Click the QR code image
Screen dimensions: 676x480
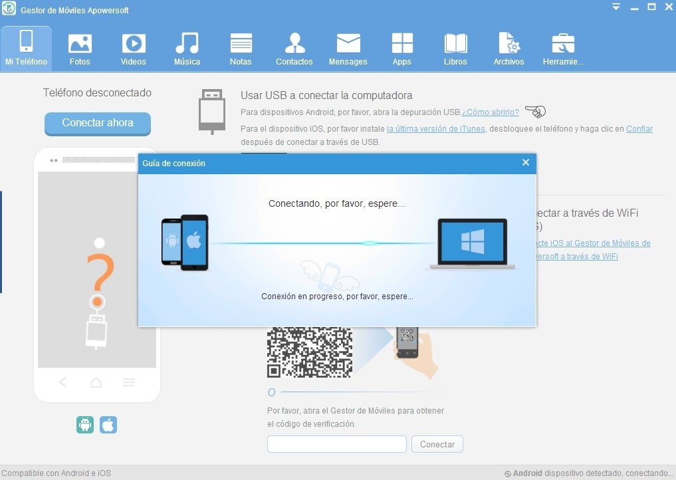[310, 352]
